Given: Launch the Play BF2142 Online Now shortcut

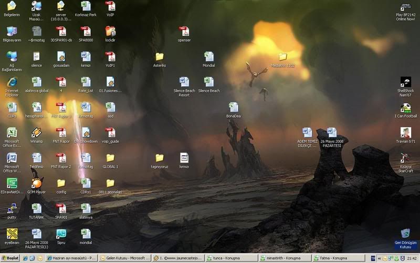Looking at the screenshot, I should tap(405, 7).
